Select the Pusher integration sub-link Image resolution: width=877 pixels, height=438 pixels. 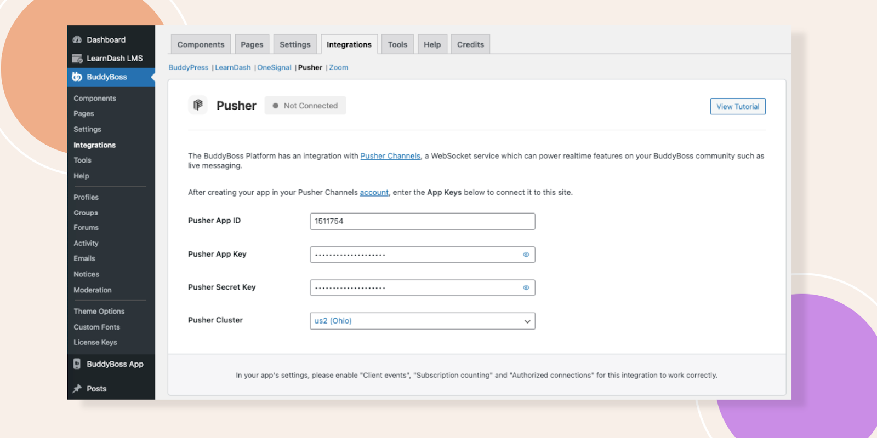click(310, 67)
